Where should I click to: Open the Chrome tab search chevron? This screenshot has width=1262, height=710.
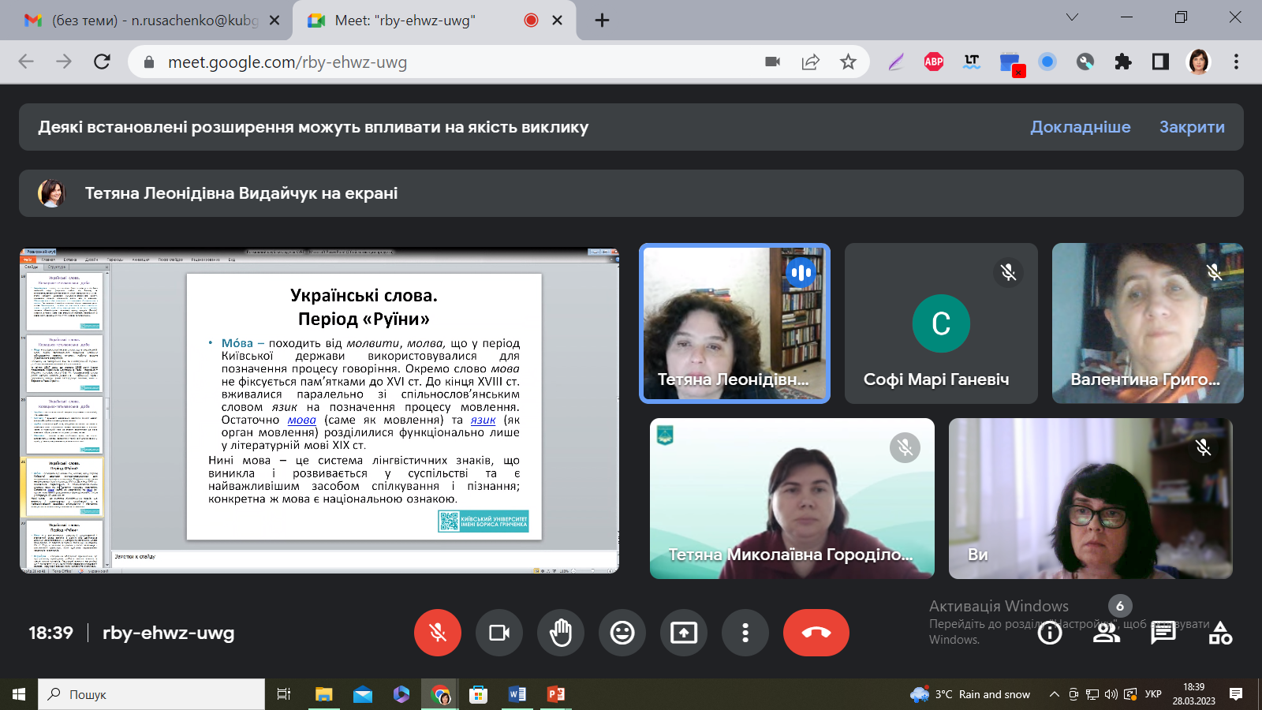(1072, 17)
